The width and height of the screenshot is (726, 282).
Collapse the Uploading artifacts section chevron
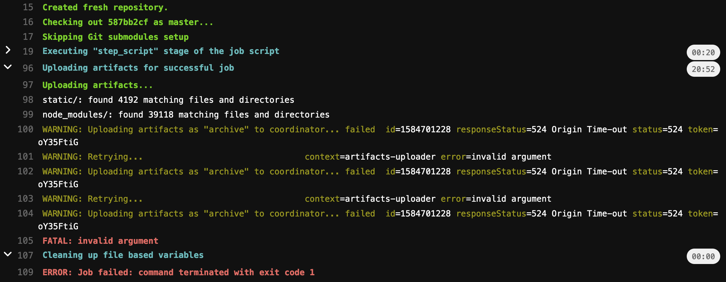(x=8, y=67)
